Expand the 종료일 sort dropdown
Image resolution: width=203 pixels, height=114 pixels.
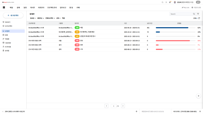[33, 18]
